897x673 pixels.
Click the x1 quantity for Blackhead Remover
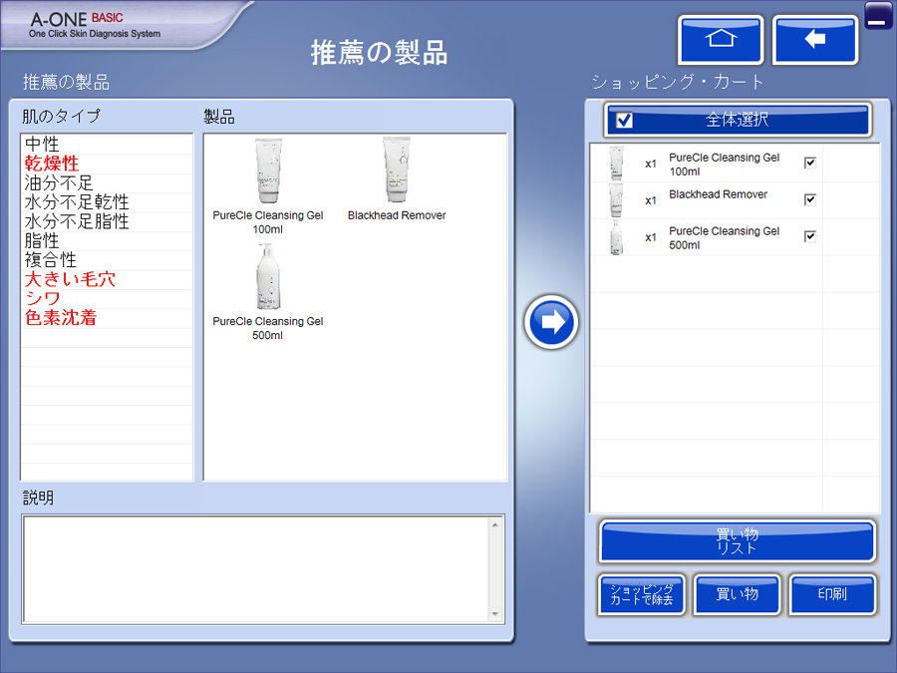[x=651, y=200]
